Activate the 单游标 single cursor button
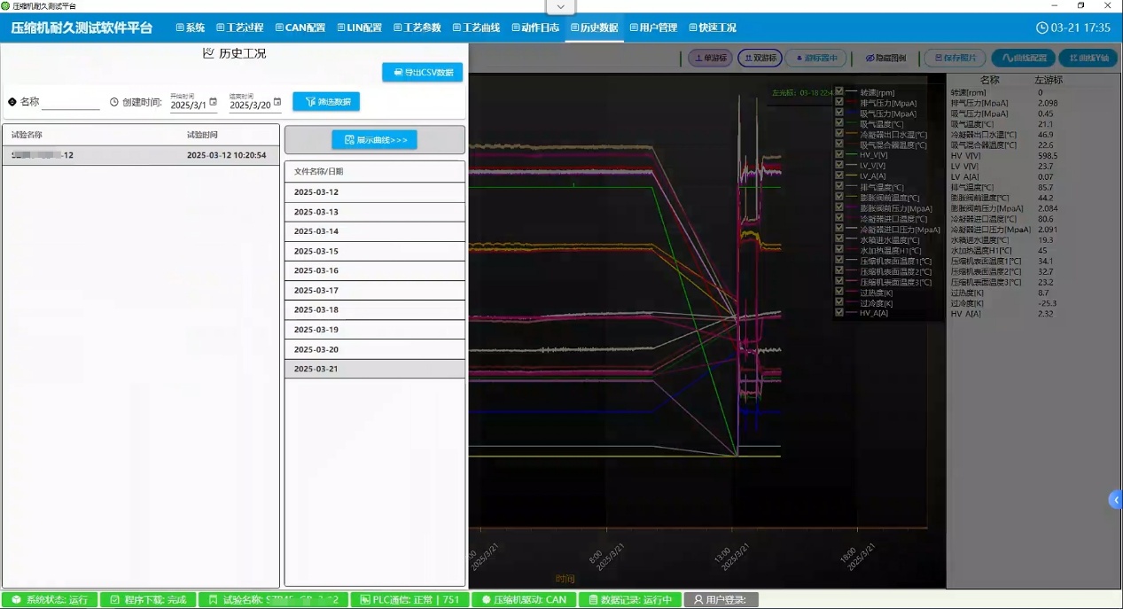The height and width of the screenshot is (609, 1123). coord(710,59)
